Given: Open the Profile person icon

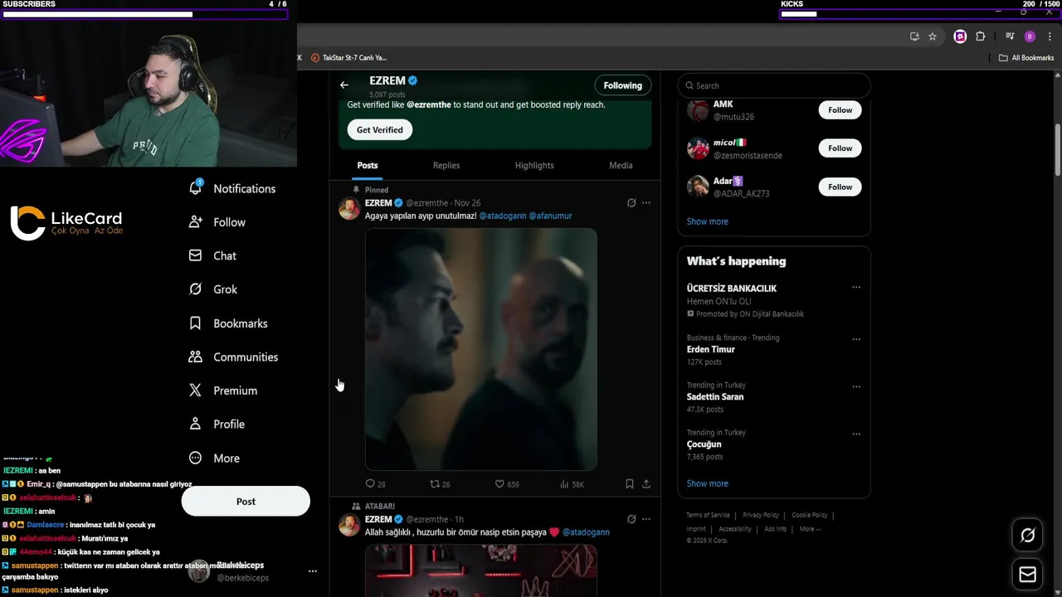Looking at the screenshot, I should (x=196, y=424).
